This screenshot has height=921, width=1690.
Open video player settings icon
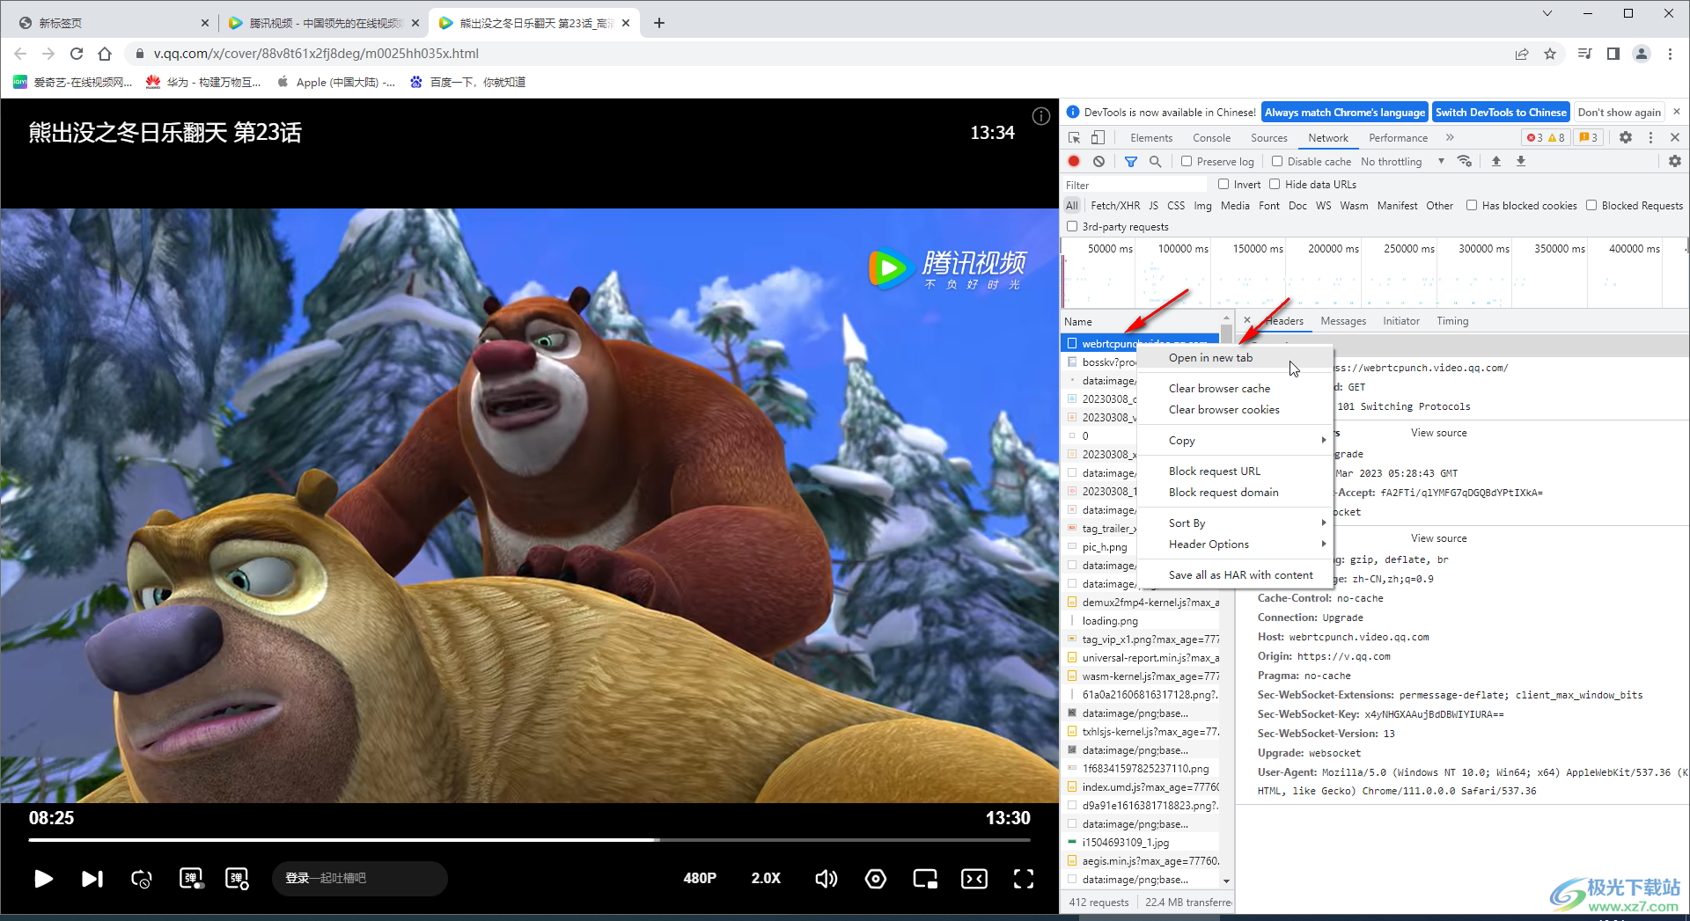pos(876,879)
